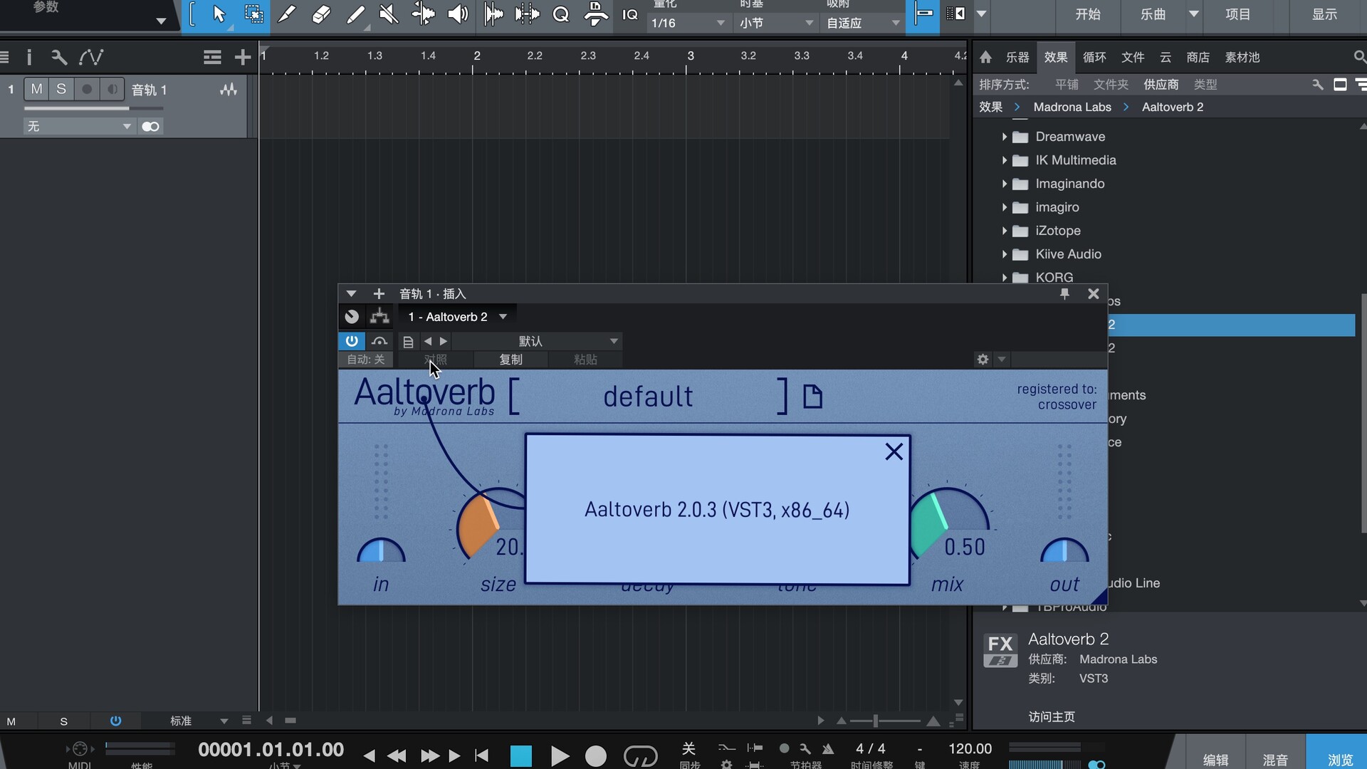This screenshot has height=769, width=1367.
Task: Open the 1 - Aaltoverb 2 plugin dropdown
Action: (x=457, y=316)
